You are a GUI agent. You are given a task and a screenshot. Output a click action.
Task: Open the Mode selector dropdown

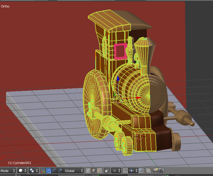coord(7,171)
